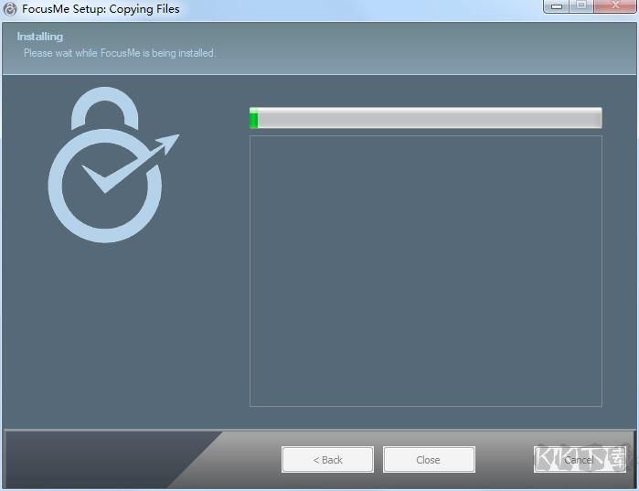The image size is (639, 491).
Task: Maximize the FocusMe Setup window
Action: (x=581, y=6)
